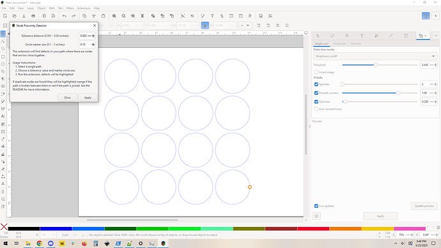Uncheck the Smooth corners checkbox
The height and width of the screenshot is (248, 441).
(x=316, y=93)
